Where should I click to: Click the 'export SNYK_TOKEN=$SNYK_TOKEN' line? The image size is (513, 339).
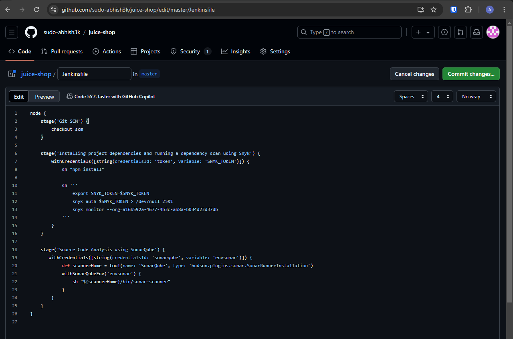tap(111, 193)
